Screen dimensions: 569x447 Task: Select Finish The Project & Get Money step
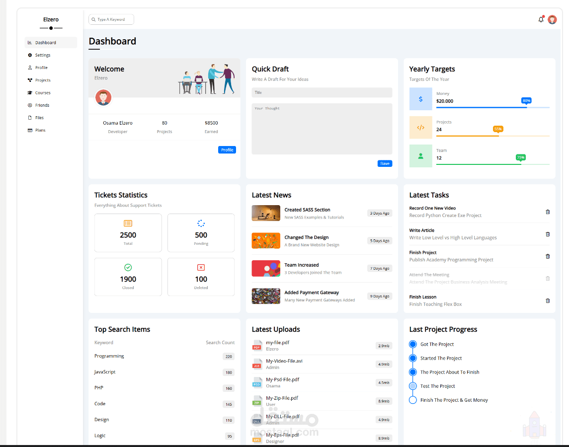[x=412, y=400]
